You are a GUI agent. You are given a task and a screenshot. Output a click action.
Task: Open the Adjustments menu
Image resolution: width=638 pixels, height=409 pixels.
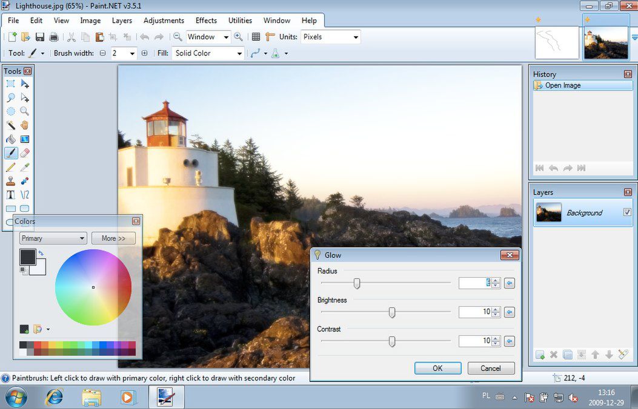coord(164,21)
